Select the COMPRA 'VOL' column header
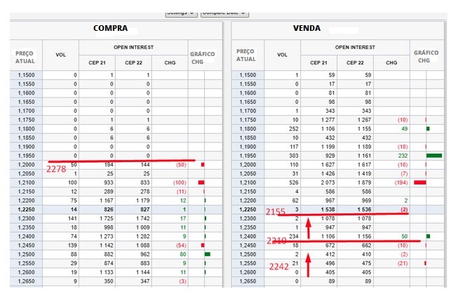The image size is (458, 303). [61, 55]
